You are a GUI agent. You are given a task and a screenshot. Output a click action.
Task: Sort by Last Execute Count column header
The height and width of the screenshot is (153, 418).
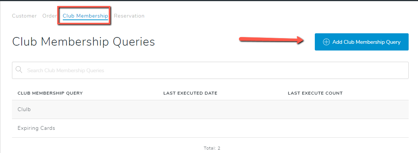[315, 93]
